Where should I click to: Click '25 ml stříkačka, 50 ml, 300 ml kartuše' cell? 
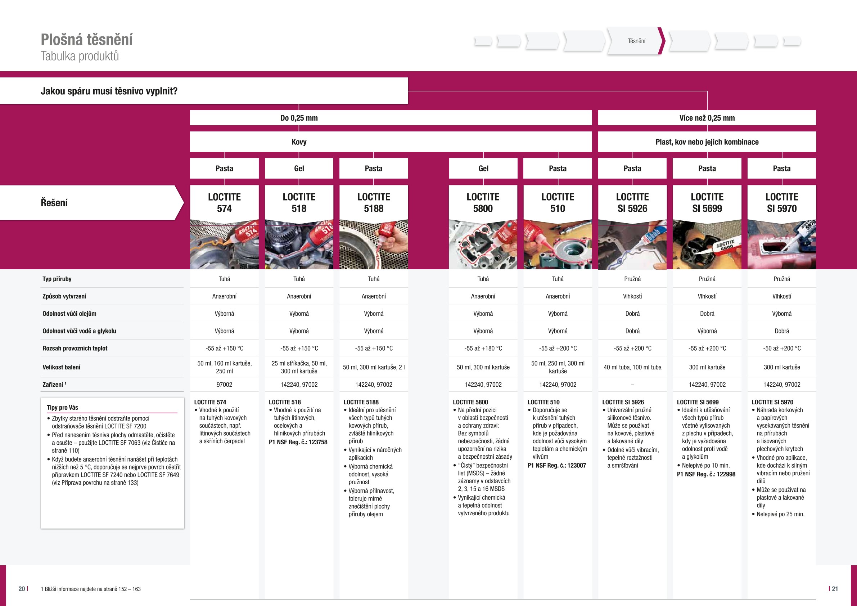[x=299, y=367]
